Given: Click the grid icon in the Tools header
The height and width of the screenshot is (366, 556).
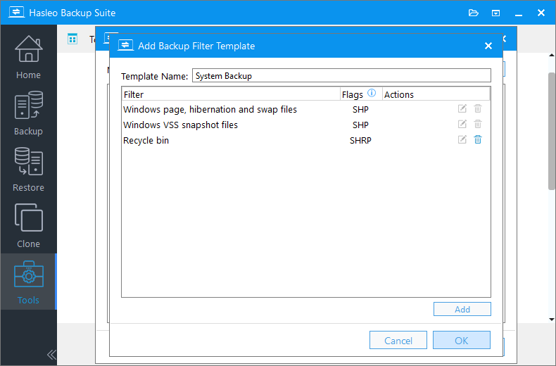Looking at the screenshot, I should click(x=72, y=39).
